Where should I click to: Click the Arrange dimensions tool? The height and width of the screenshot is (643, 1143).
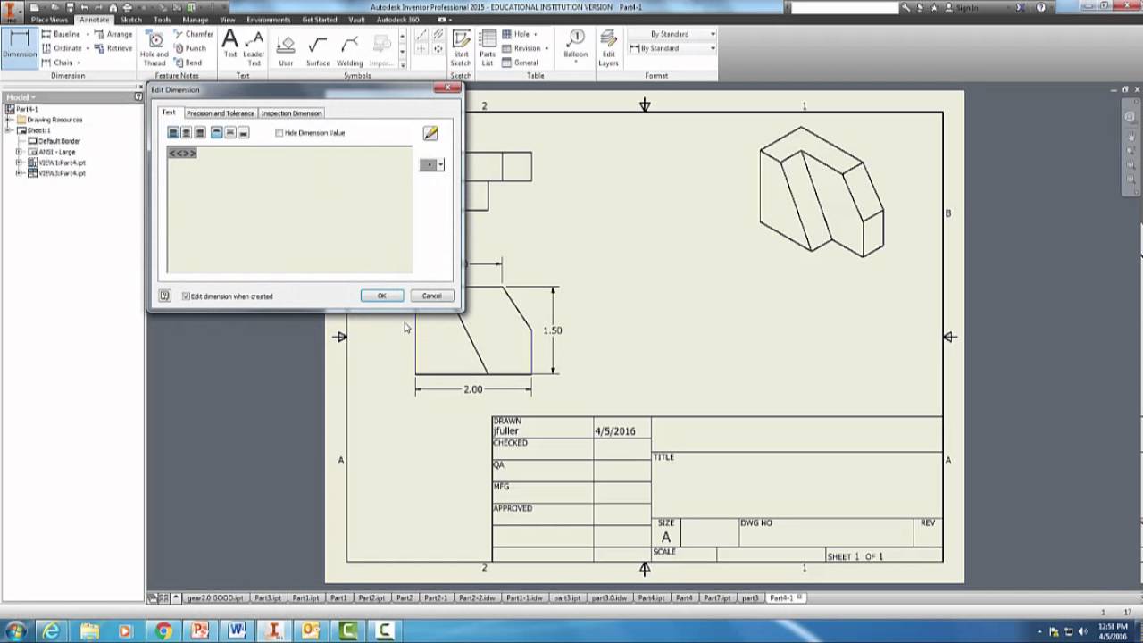(x=113, y=34)
